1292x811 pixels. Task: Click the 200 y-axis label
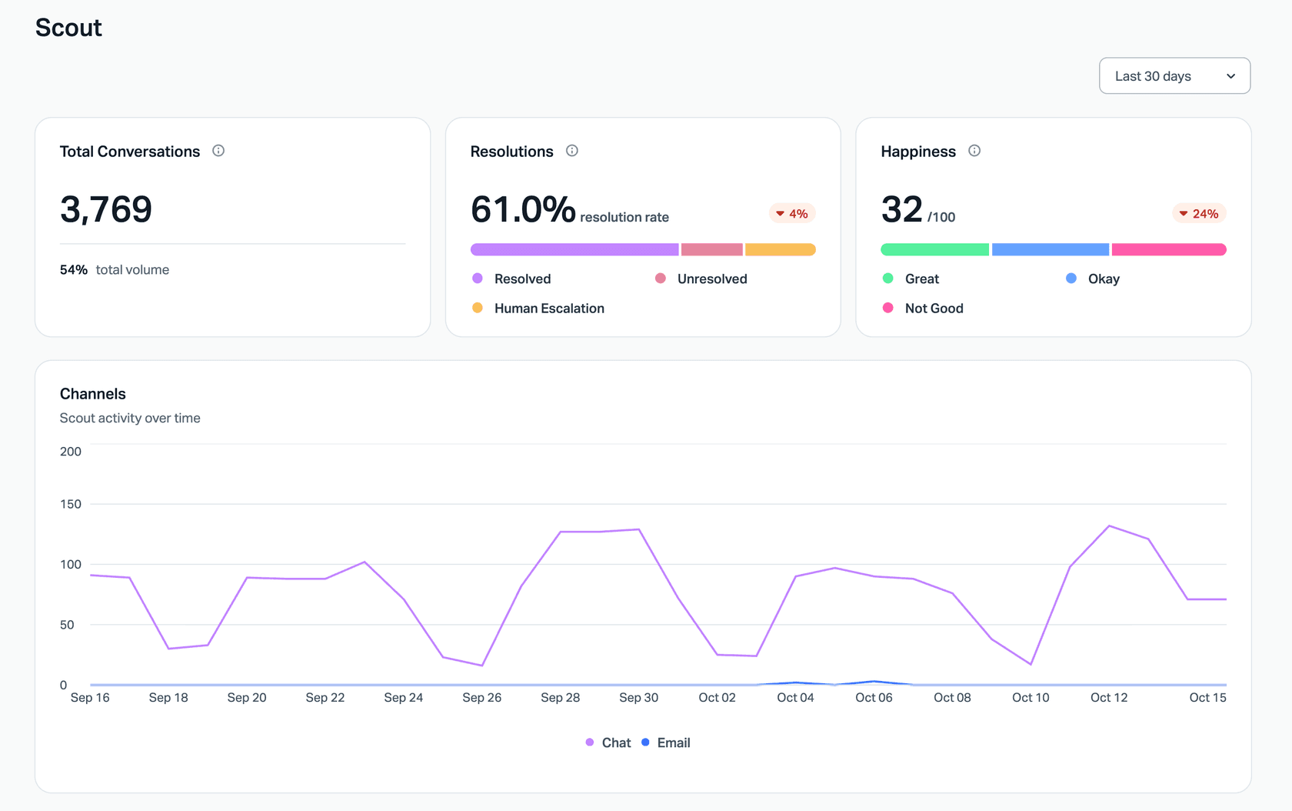click(71, 452)
